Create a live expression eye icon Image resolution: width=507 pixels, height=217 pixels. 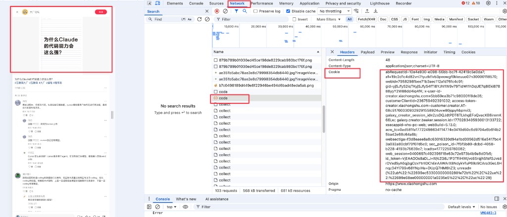click(x=185, y=207)
